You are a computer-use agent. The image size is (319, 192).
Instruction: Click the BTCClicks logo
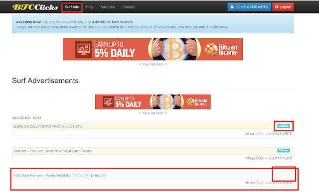[35, 7]
